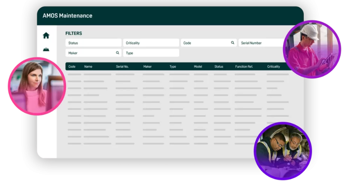Open the Type filter field
This screenshot has height=182, width=344.
point(151,53)
